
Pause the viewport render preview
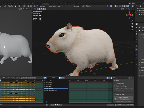133,6
